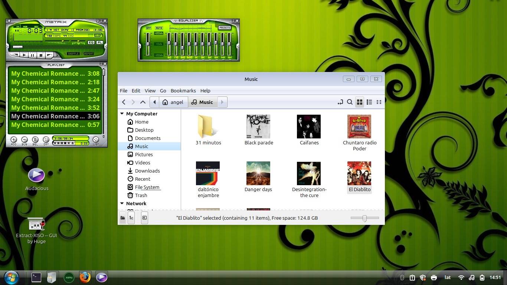
Task: Click the path bar right scroll arrow
Action: point(222,102)
